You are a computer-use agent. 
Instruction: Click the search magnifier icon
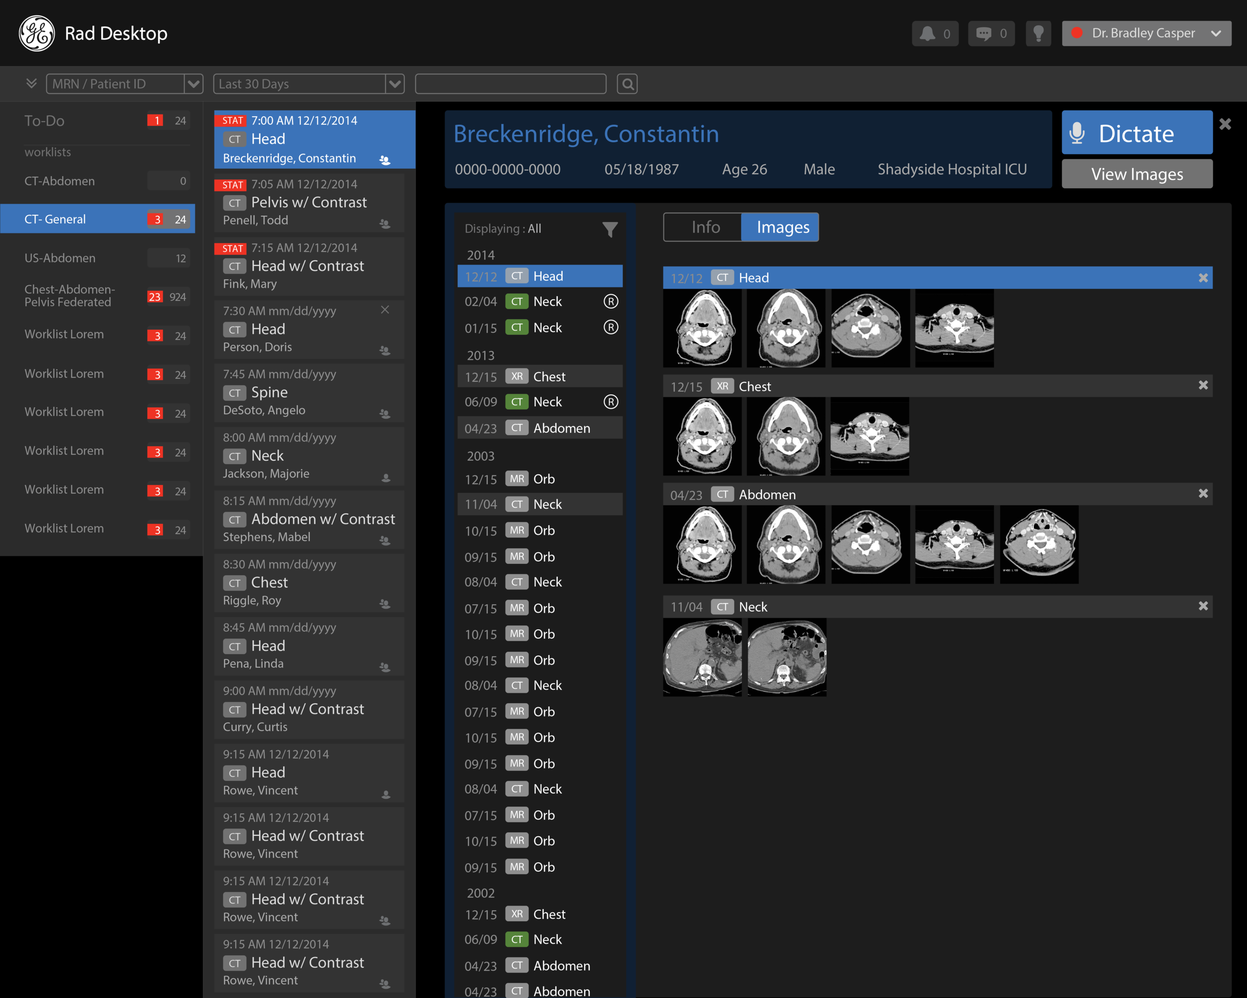pos(627,84)
